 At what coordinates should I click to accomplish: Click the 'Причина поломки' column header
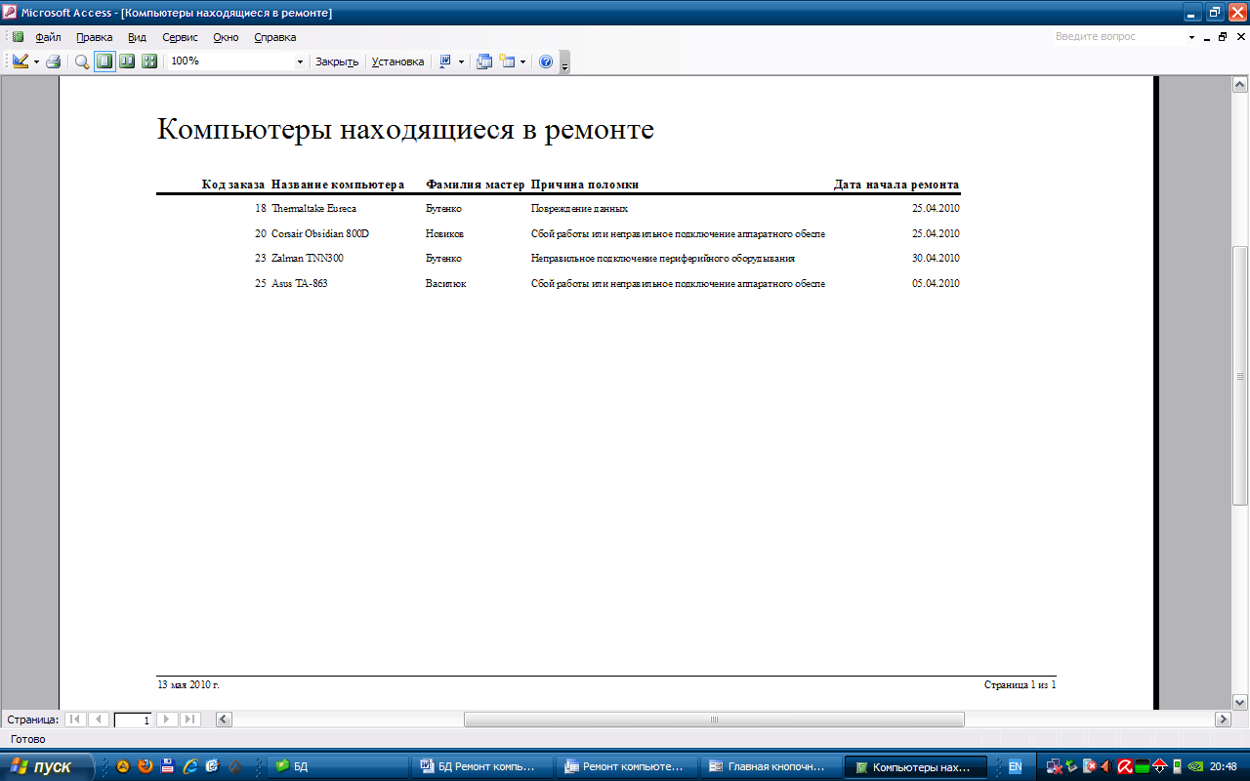pyautogui.click(x=585, y=185)
